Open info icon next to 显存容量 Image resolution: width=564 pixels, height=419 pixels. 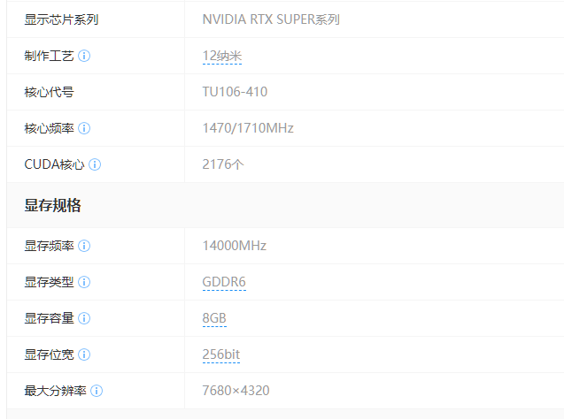pos(84,318)
